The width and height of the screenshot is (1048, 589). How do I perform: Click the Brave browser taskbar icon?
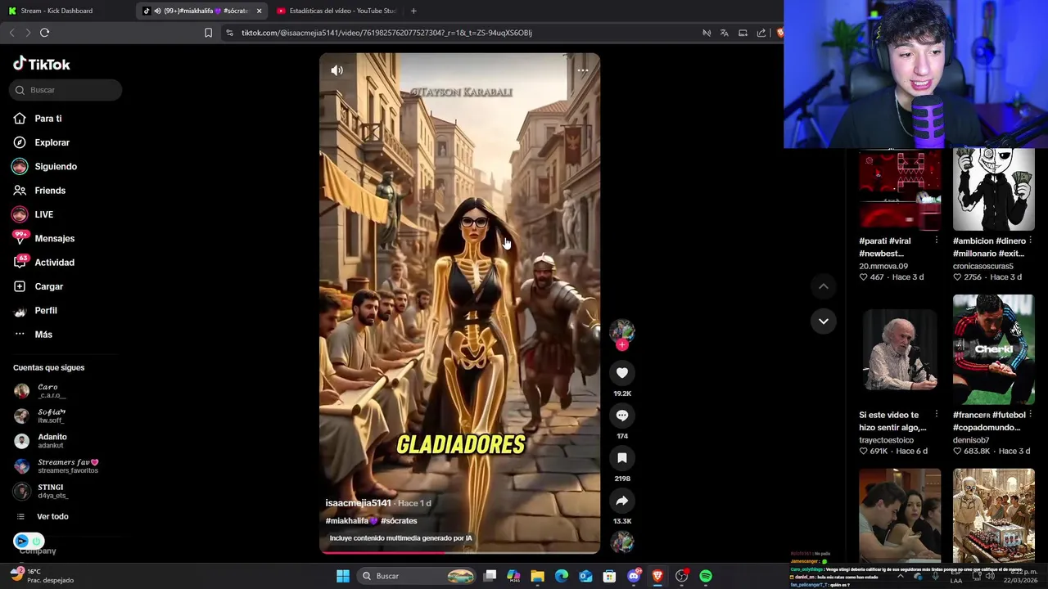point(657,576)
